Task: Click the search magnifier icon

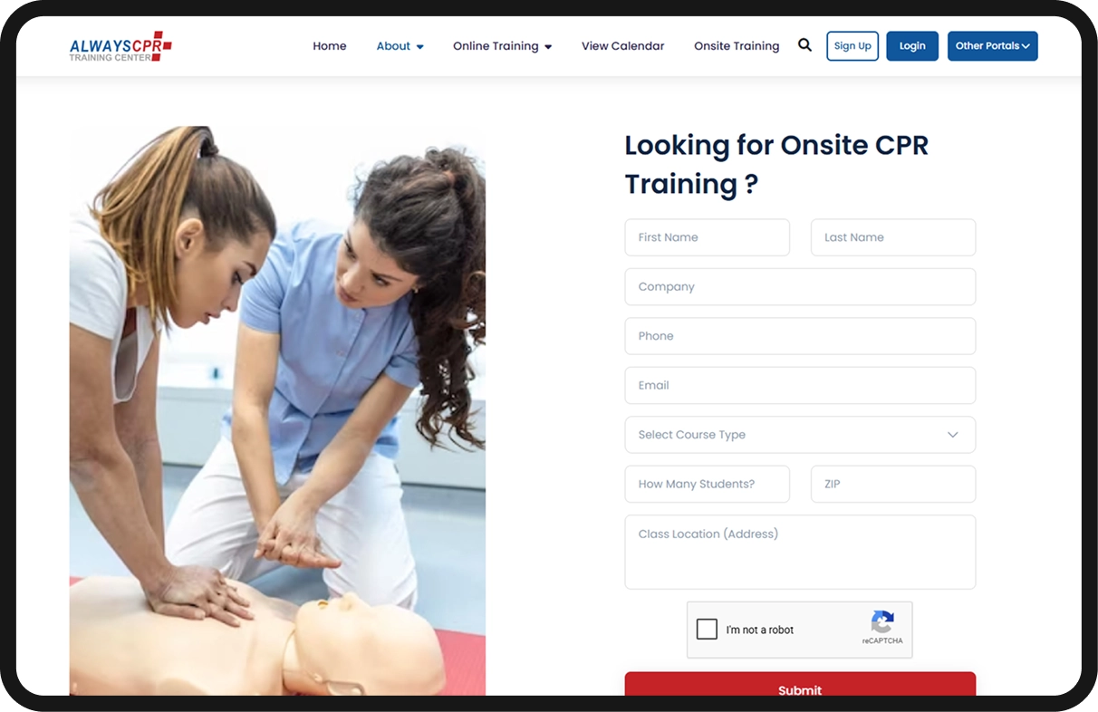Action: (x=804, y=45)
